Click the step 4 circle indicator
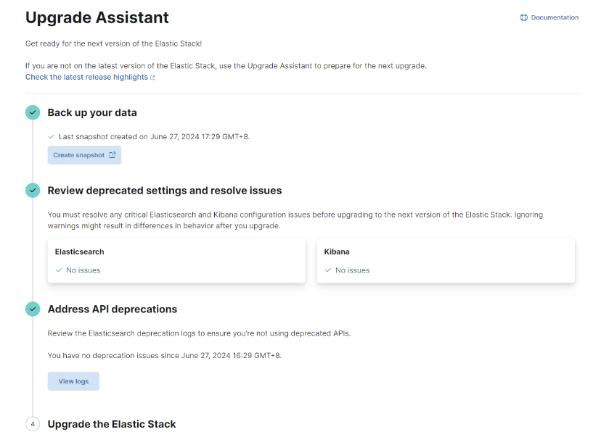The image size is (601, 445). tap(33, 424)
